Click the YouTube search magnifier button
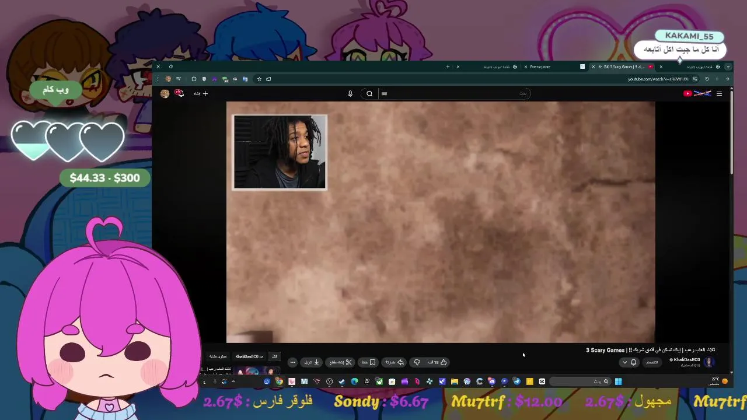 (x=369, y=93)
